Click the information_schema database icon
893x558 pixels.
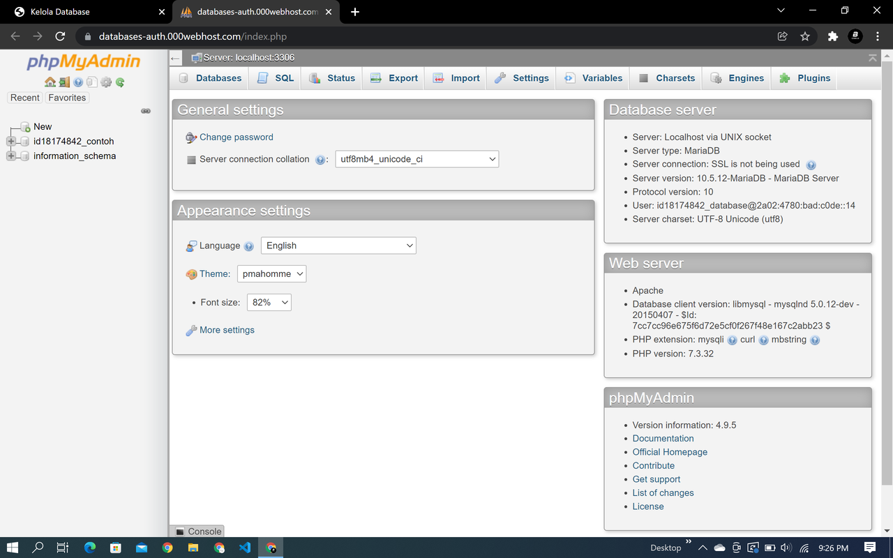[x=25, y=156]
